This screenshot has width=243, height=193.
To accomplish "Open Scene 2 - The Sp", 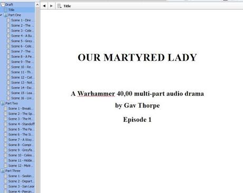I will click(21, 114).
